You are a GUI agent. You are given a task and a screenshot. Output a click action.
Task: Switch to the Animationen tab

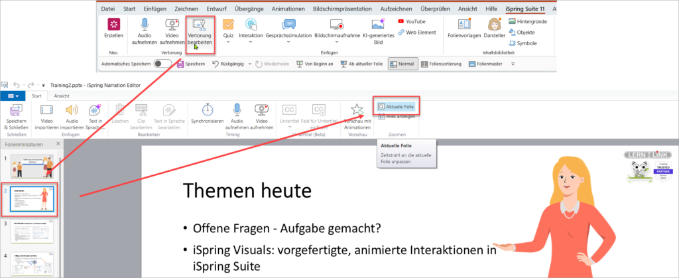(288, 9)
